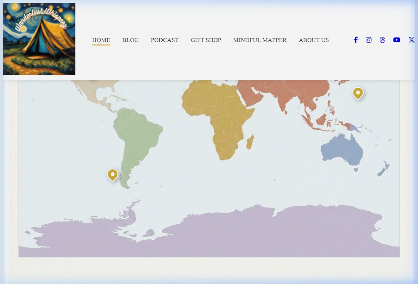Image resolution: width=418 pixels, height=284 pixels.
Task: Visit the ABOUT US page
Action: pos(313,40)
